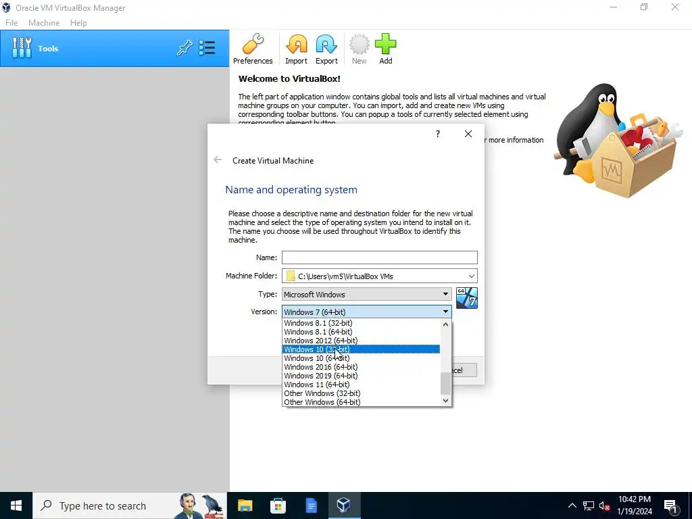Click the New machine toolbar icon
The height and width of the screenshot is (519, 692).
click(x=360, y=49)
